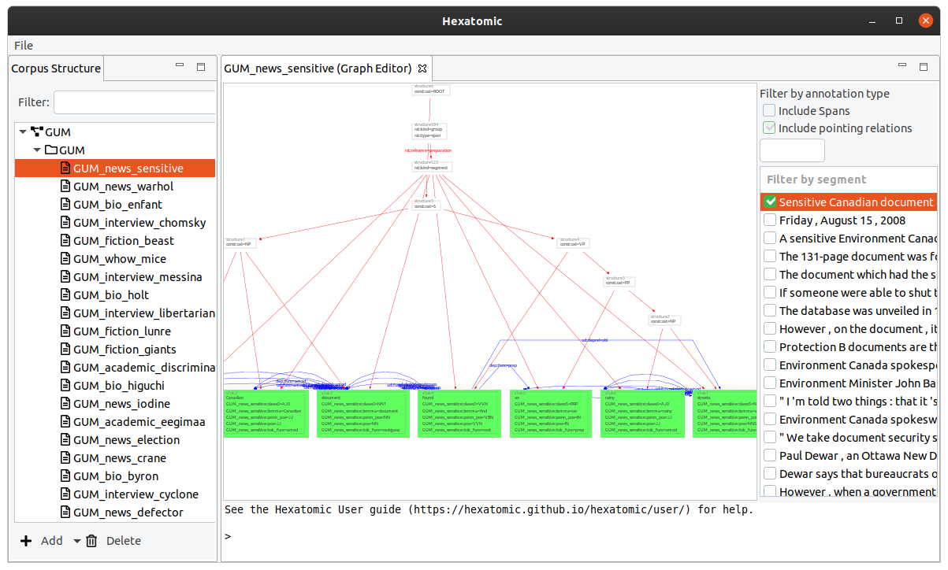The height and width of the screenshot is (570, 948).
Task: Select GUM_interview_cyclone document
Action: 136,494
